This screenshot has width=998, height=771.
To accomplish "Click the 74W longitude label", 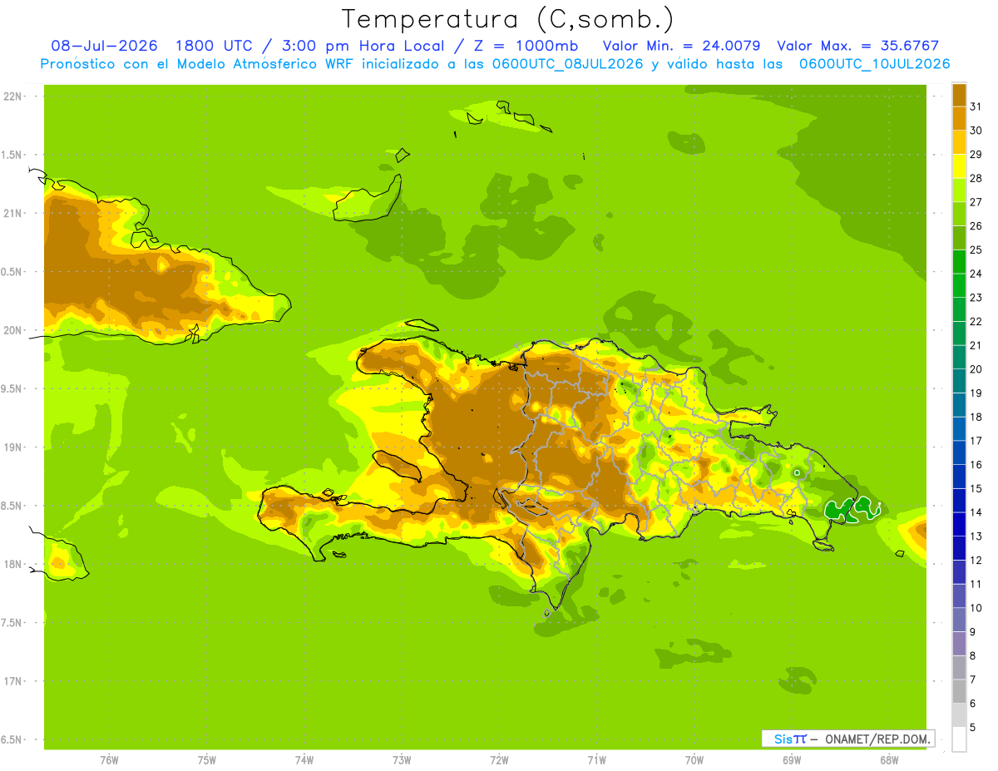I will click(304, 759).
